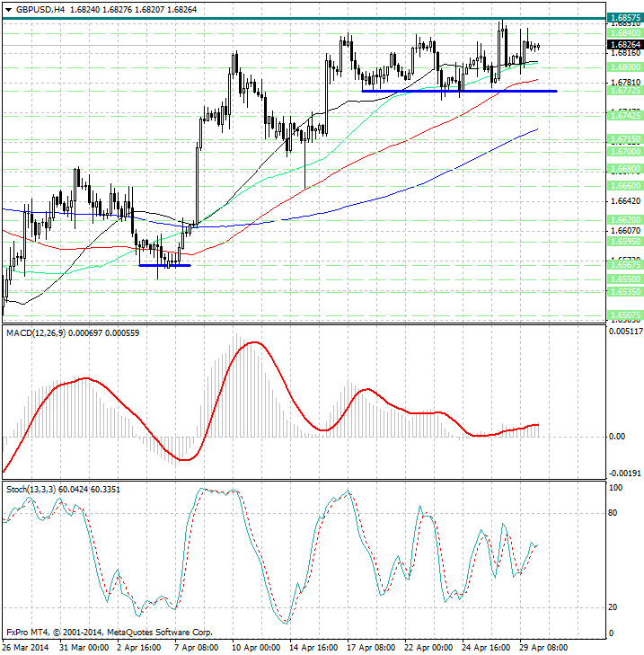
Task: Click the 1.66200 price level label
Action: [623, 219]
